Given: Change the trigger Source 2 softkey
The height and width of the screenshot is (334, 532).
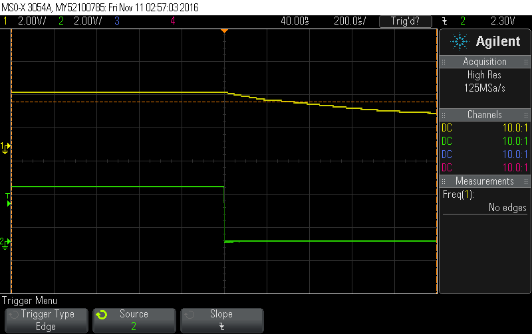Looking at the screenshot, I should coord(134,320).
